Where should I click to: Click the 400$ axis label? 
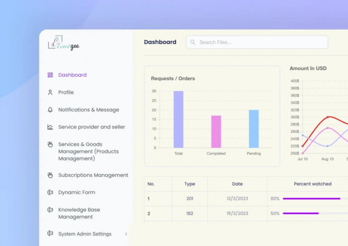tap(295, 81)
